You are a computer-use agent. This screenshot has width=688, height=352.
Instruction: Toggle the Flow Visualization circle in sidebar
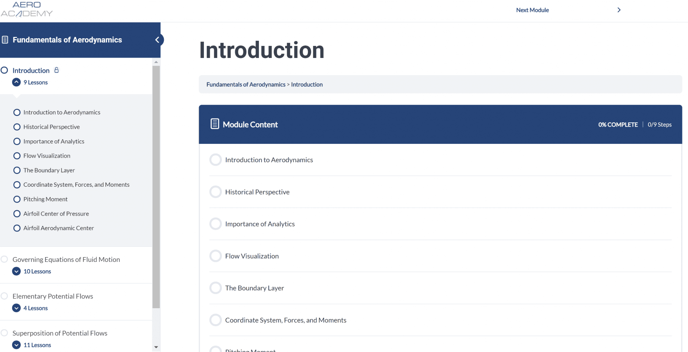17,156
